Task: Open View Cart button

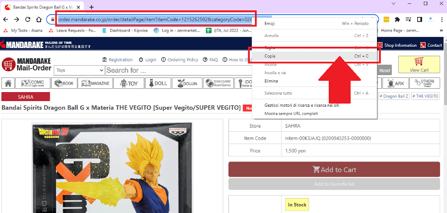Action: (x=419, y=64)
